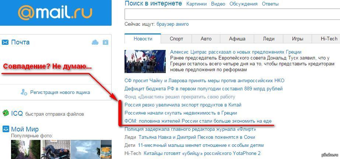Switch to the Афиша tab
Viewport: 340px width, 159px height.
[237, 39]
